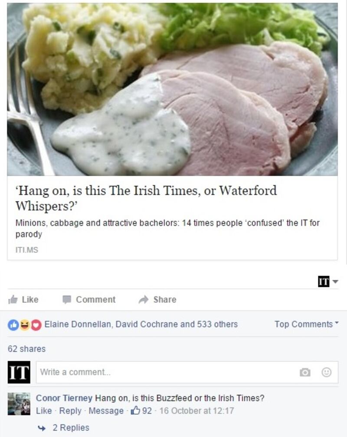The width and height of the screenshot is (347, 437).
Task: Open the IT post-as identity dropdown
Action: click(328, 281)
